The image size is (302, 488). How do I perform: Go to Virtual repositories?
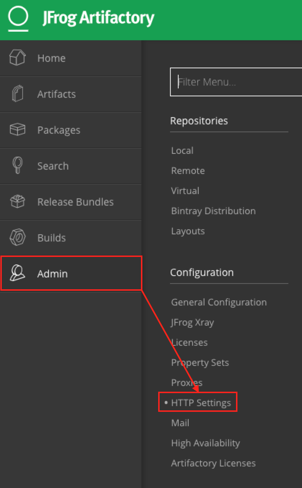[x=185, y=191]
